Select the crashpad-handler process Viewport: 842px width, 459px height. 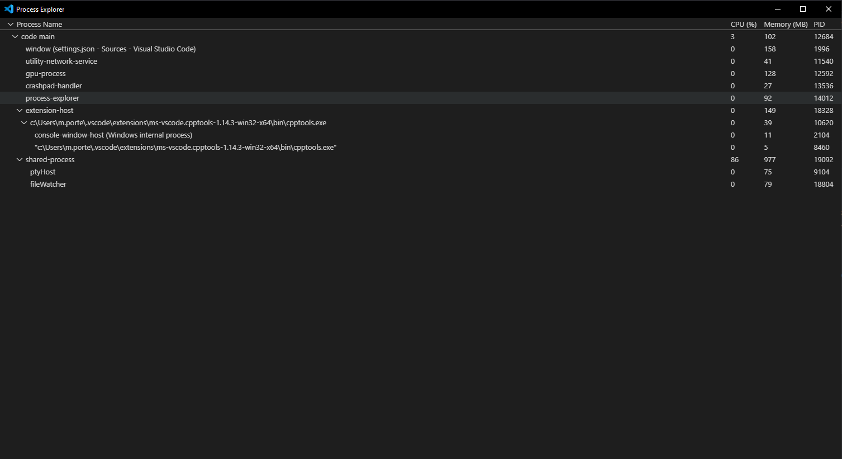pos(54,86)
